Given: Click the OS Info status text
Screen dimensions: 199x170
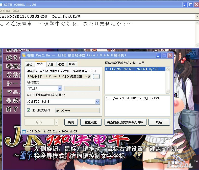Looking at the screenshot, I should 54,131.
